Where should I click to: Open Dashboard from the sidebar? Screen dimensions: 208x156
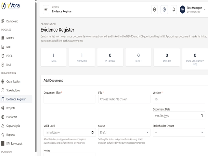(x=16, y=21)
